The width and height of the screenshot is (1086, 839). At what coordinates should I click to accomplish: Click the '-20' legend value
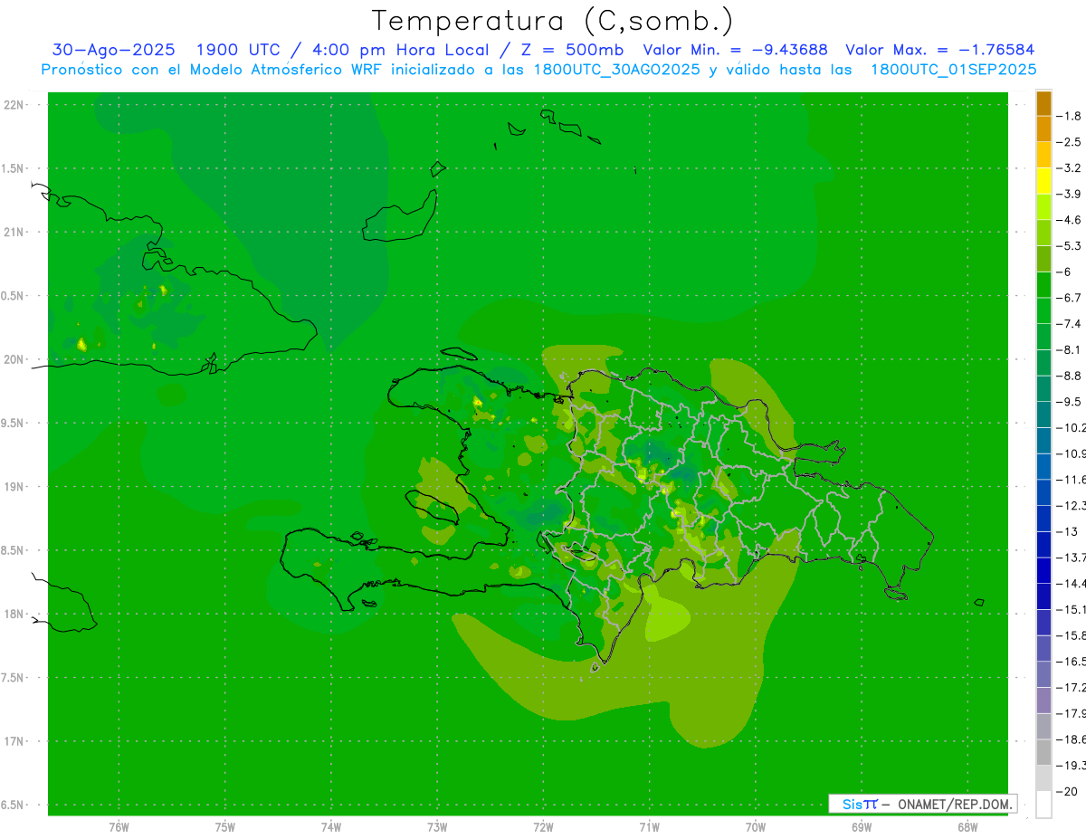[x=1068, y=791]
